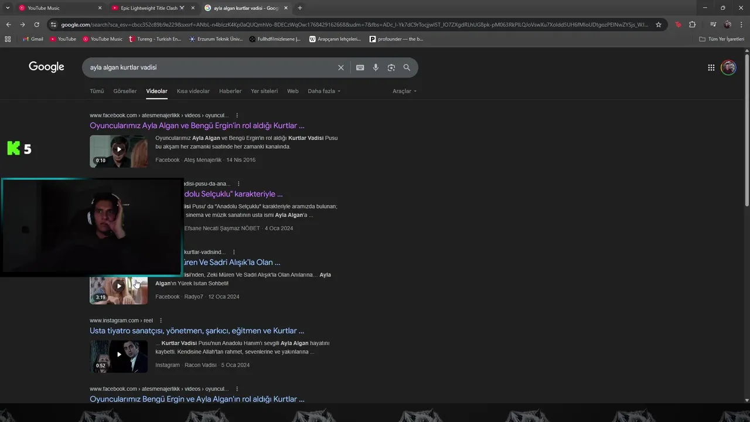Switch to the Kısa videolar tab

(x=193, y=91)
